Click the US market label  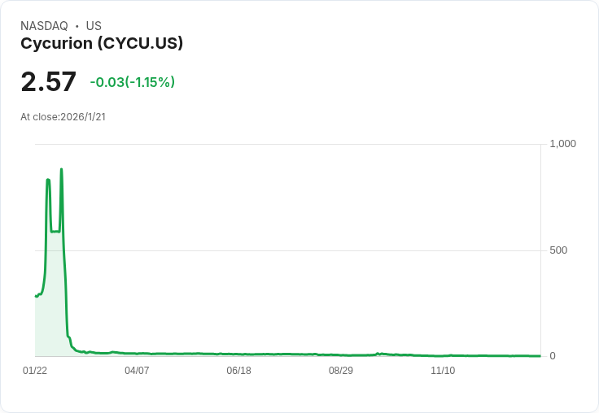tap(94, 26)
